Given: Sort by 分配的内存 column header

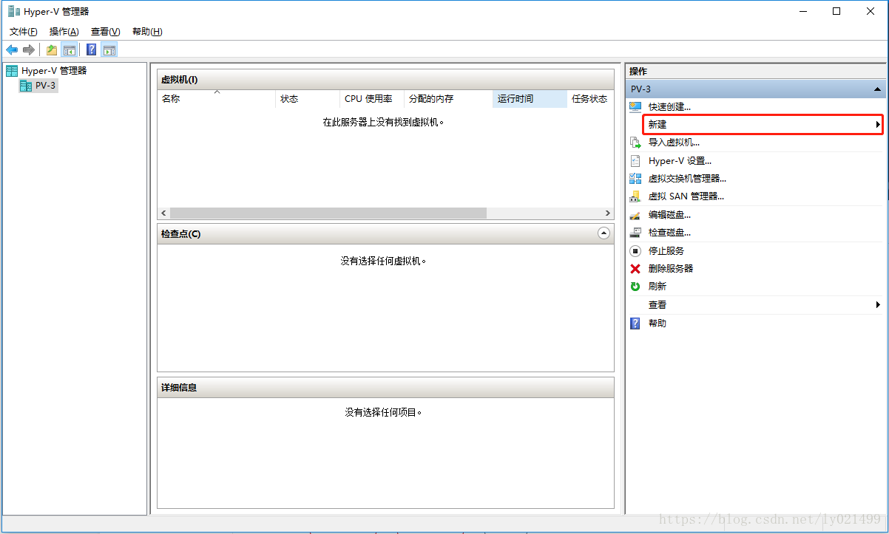Looking at the screenshot, I should (x=448, y=99).
